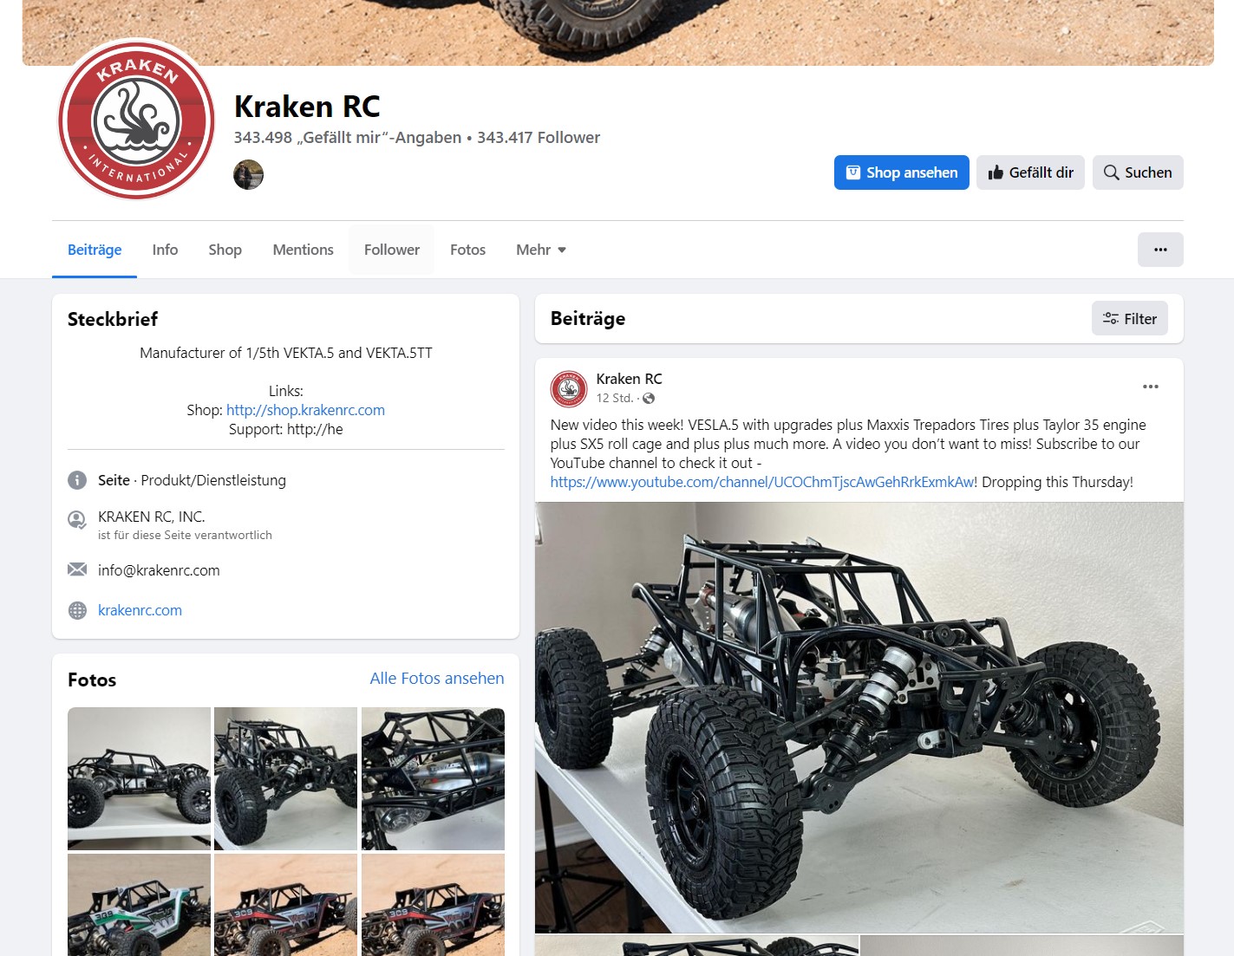Open the YouTube channel link in post
The image size is (1234, 956).
(x=763, y=482)
